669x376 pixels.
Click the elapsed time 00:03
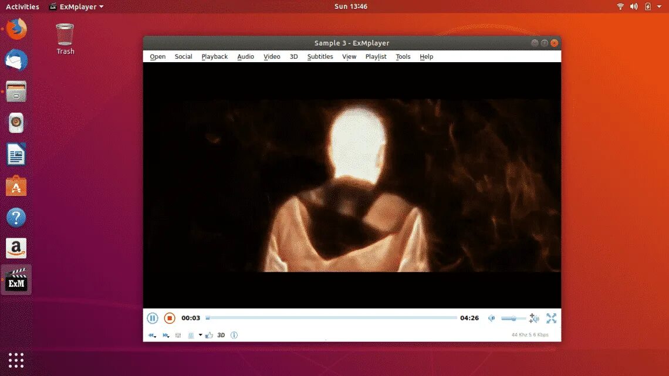click(x=191, y=318)
